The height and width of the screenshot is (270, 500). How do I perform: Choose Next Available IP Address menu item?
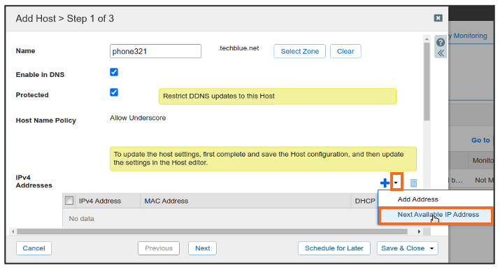pos(436,215)
